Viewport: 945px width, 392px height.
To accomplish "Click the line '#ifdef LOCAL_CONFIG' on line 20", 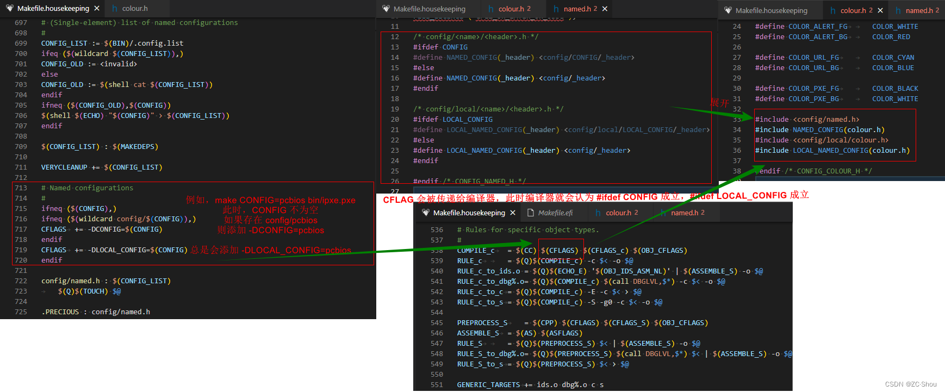I will (x=453, y=119).
